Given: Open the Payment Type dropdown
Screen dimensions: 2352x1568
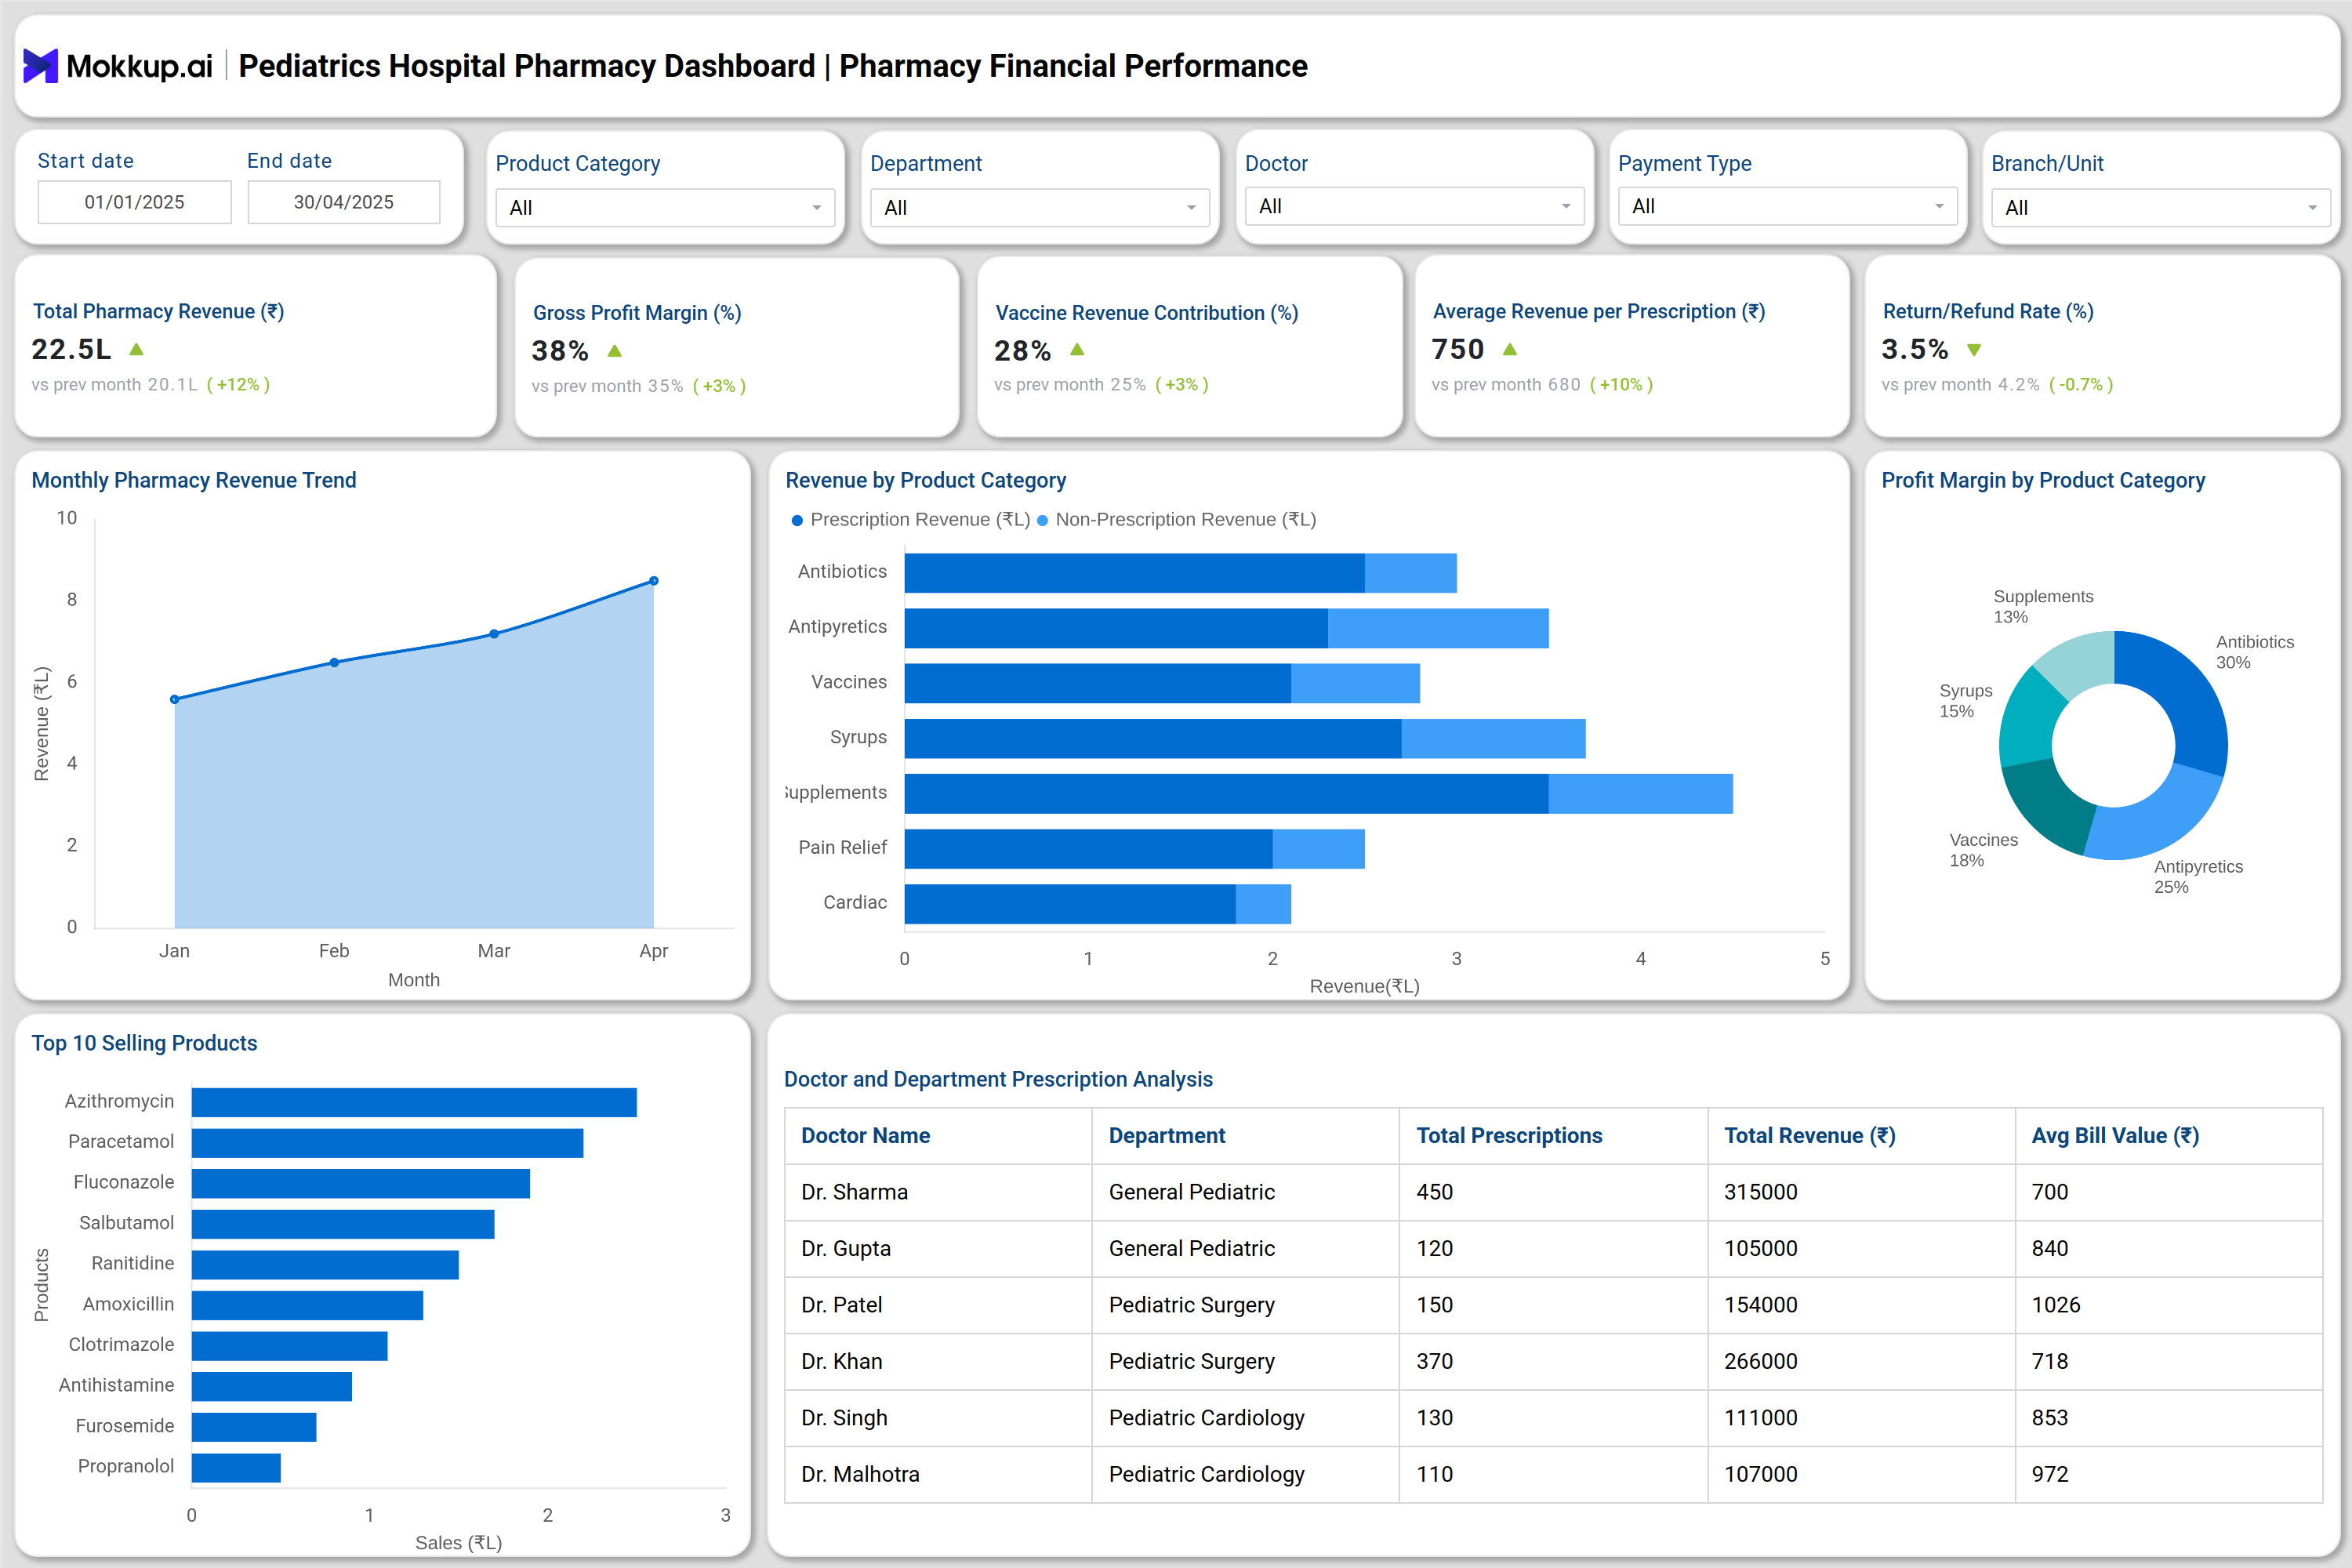Looking at the screenshot, I should pos(1787,207).
